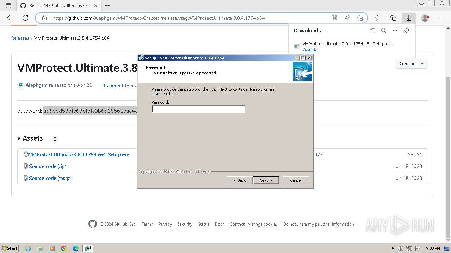Open the Status footer link
The height and width of the screenshot is (253, 451).
204,224
